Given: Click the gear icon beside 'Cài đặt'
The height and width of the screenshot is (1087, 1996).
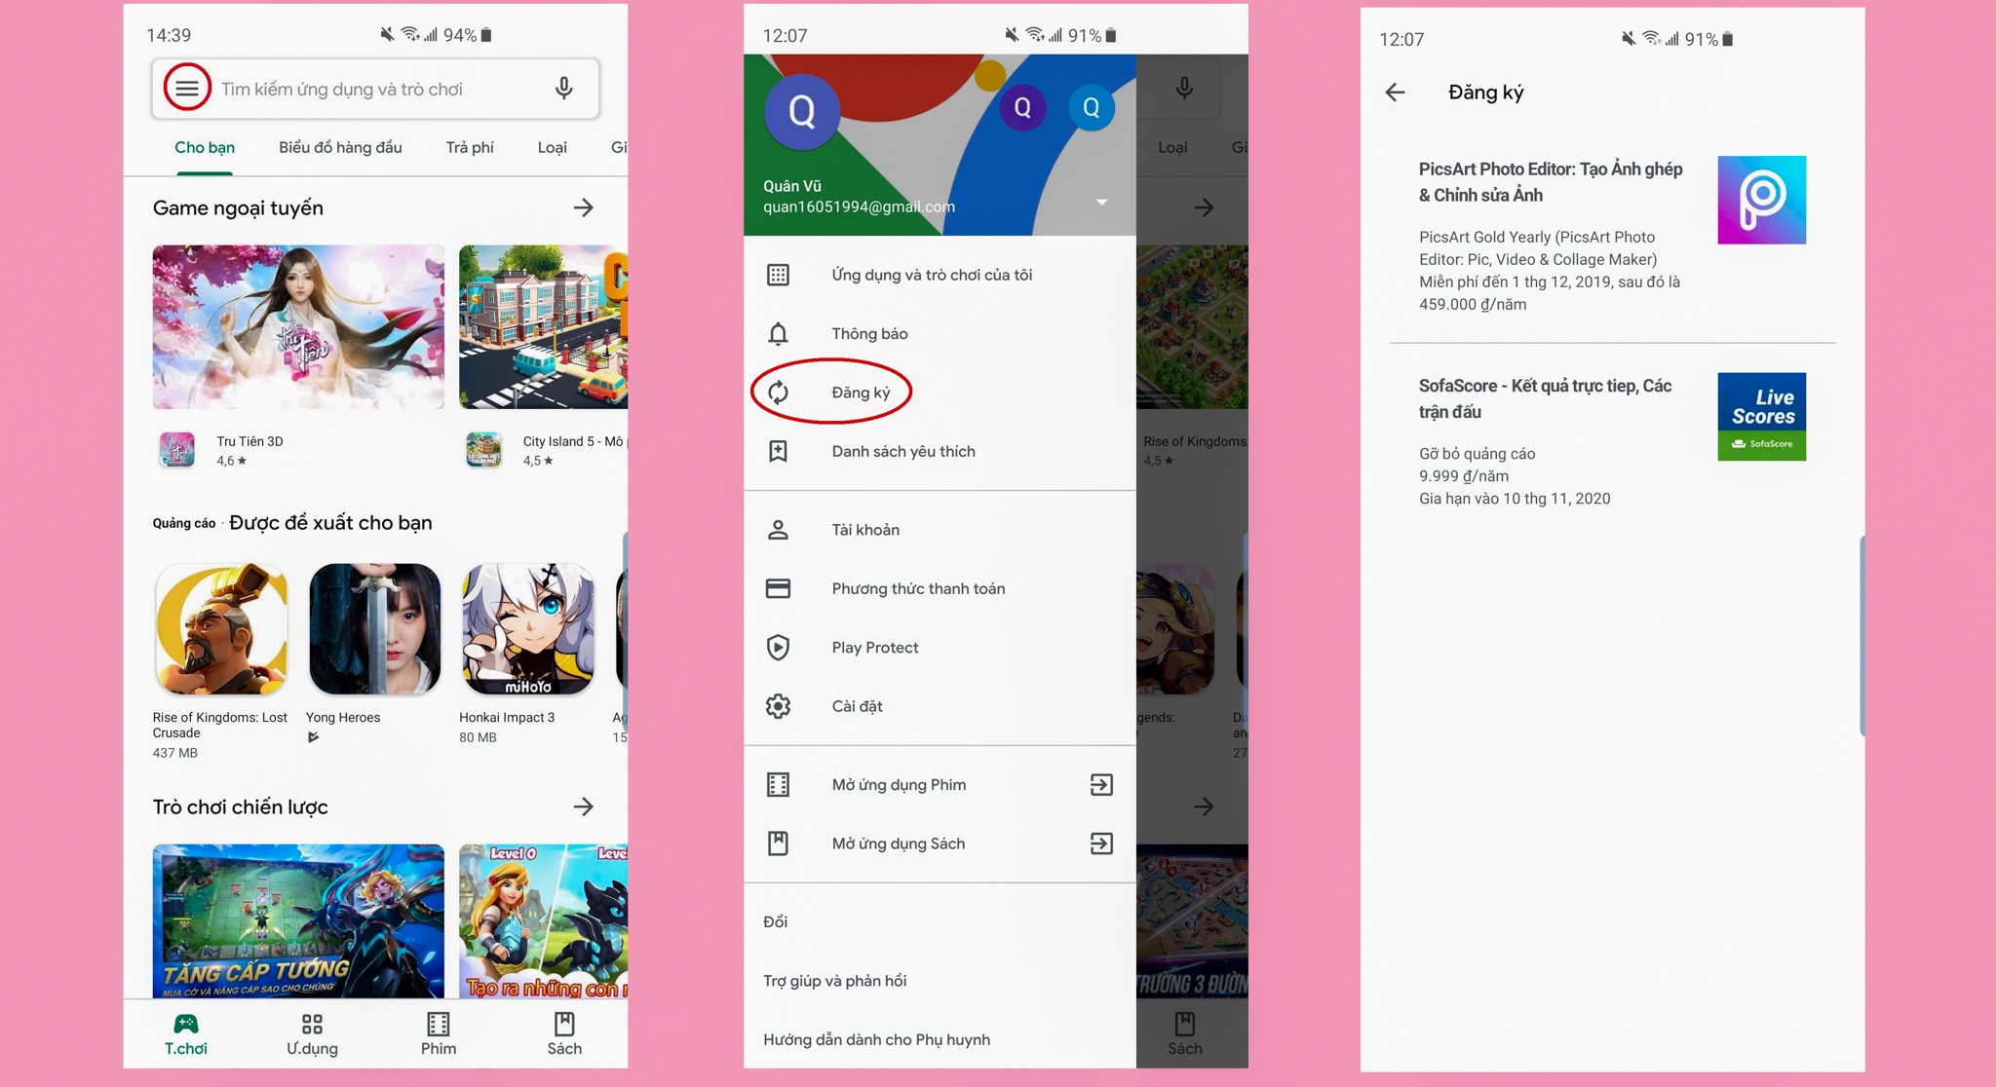Looking at the screenshot, I should point(778,706).
